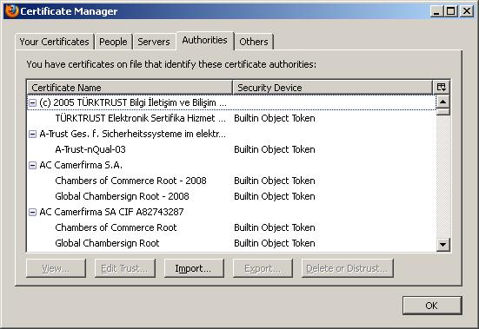The height and width of the screenshot is (329, 479).
Task: Show the Others tab
Action: pyautogui.click(x=254, y=42)
